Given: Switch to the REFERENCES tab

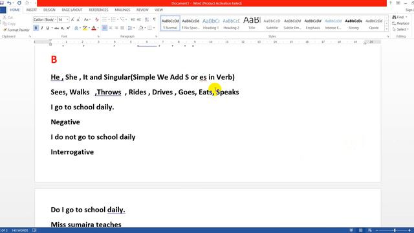Looking at the screenshot, I should coord(98,10).
